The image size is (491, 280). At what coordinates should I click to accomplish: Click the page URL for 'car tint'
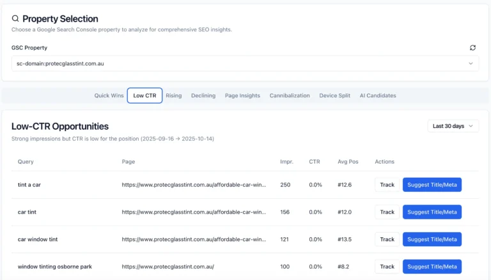pos(194,212)
